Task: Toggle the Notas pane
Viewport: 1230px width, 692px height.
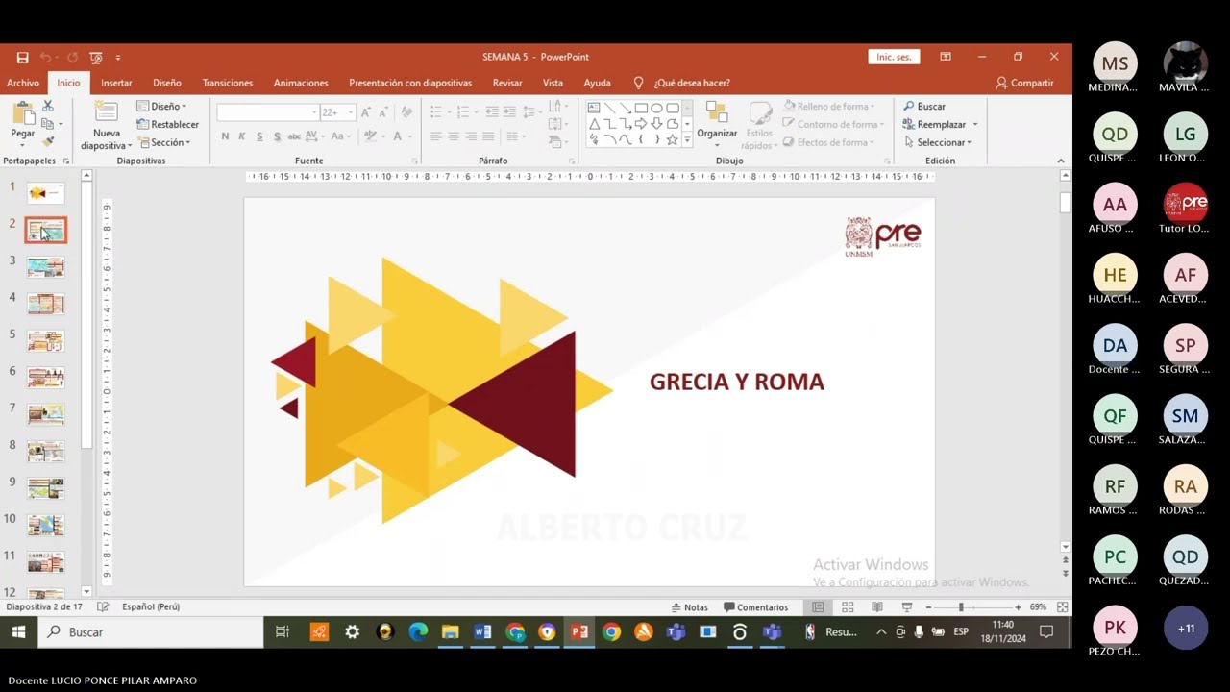Action: [688, 607]
